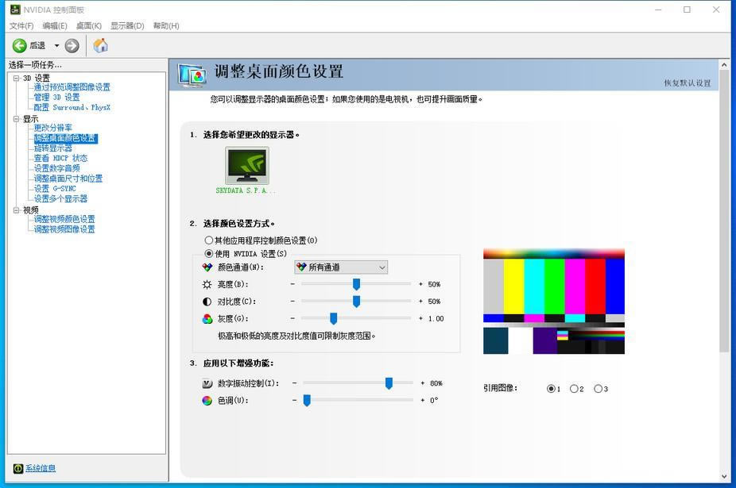Click the System Information icon at bottom left
This screenshot has width=736, height=488.
click(x=18, y=468)
